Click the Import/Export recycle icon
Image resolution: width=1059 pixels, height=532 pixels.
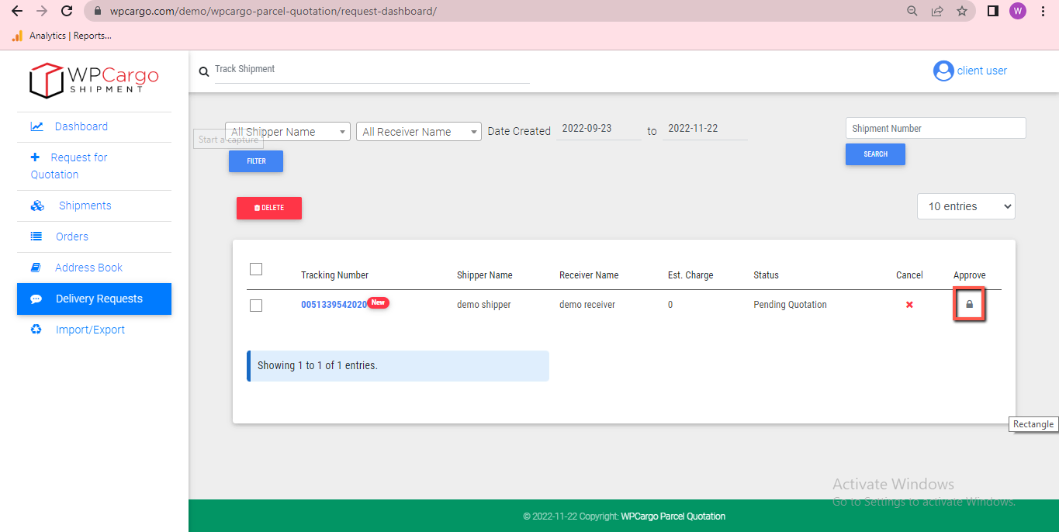coord(36,330)
